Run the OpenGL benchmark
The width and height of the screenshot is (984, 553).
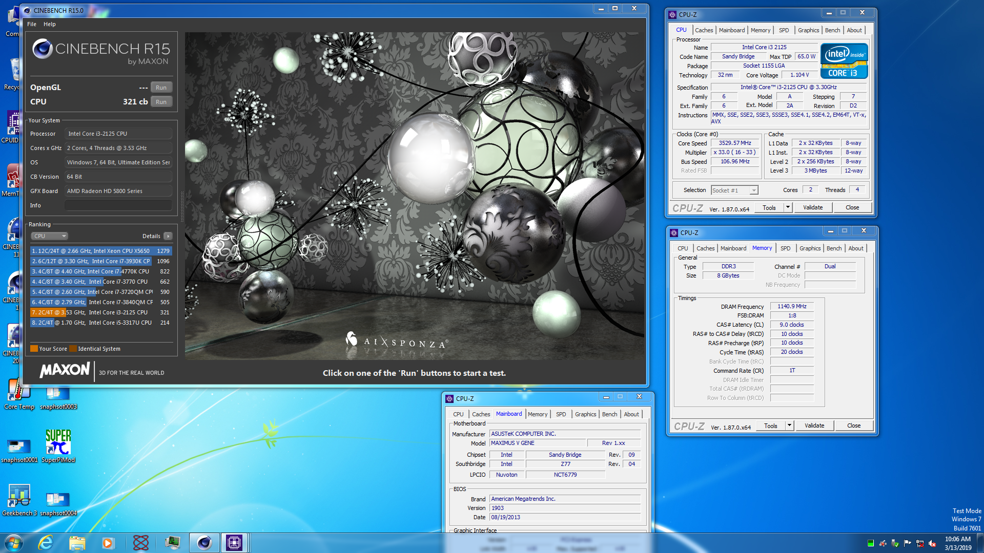point(161,88)
